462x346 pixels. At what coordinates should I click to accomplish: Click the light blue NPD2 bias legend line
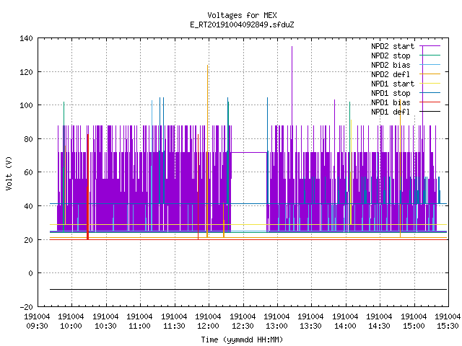[x=430, y=65]
